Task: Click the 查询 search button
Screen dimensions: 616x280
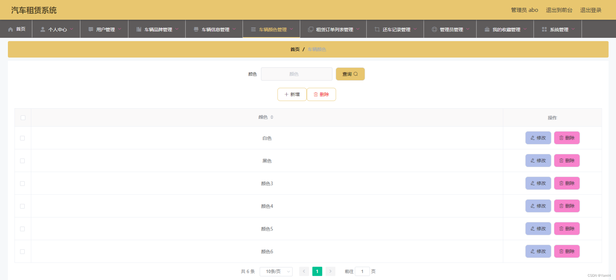Action: click(350, 74)
